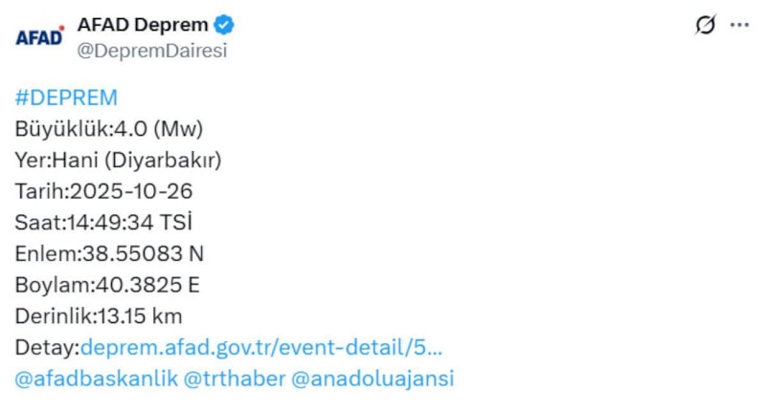The image size is (766, 412).
Task: Click the Tarih 2025-10-26 date line
Action: point(103,191)
